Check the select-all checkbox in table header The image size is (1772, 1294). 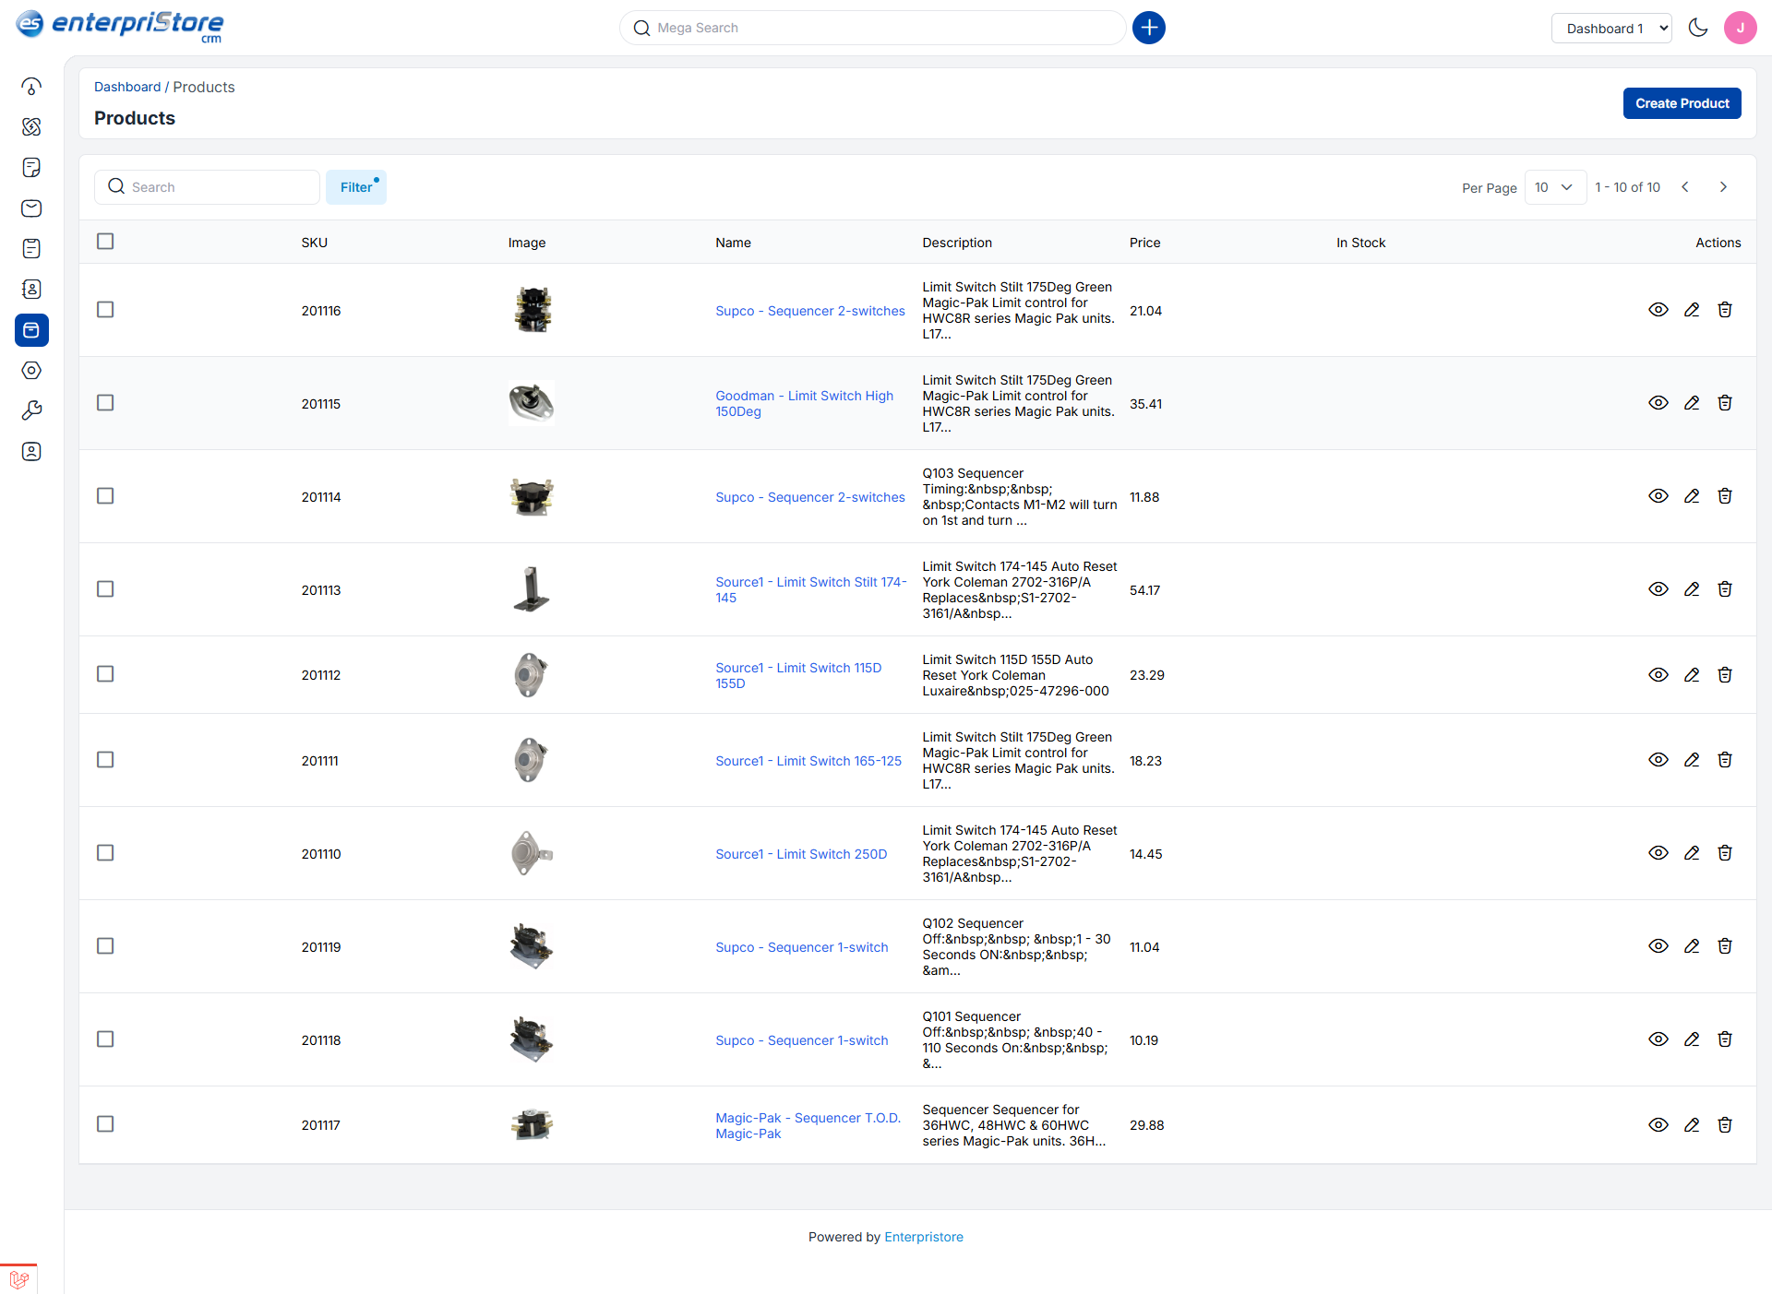pyautogui.click(x=105, y=241)
